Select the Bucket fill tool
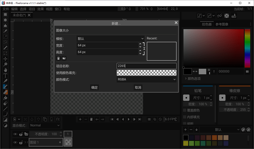Screen dimensions: 254x149 click(5, 98)
